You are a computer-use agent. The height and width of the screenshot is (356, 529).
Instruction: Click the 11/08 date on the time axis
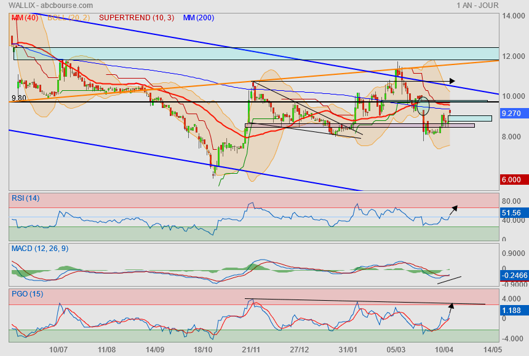[x=106, y=350]
